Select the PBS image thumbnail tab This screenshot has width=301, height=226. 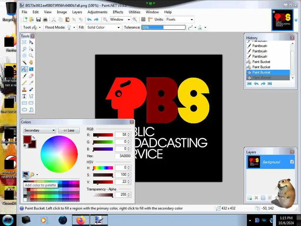click(x=282, y=20)
